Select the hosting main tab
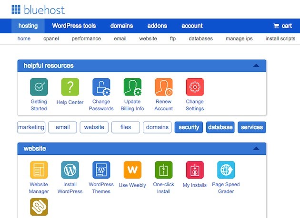The height and width of the screenshot is (218, 300). 28,26
